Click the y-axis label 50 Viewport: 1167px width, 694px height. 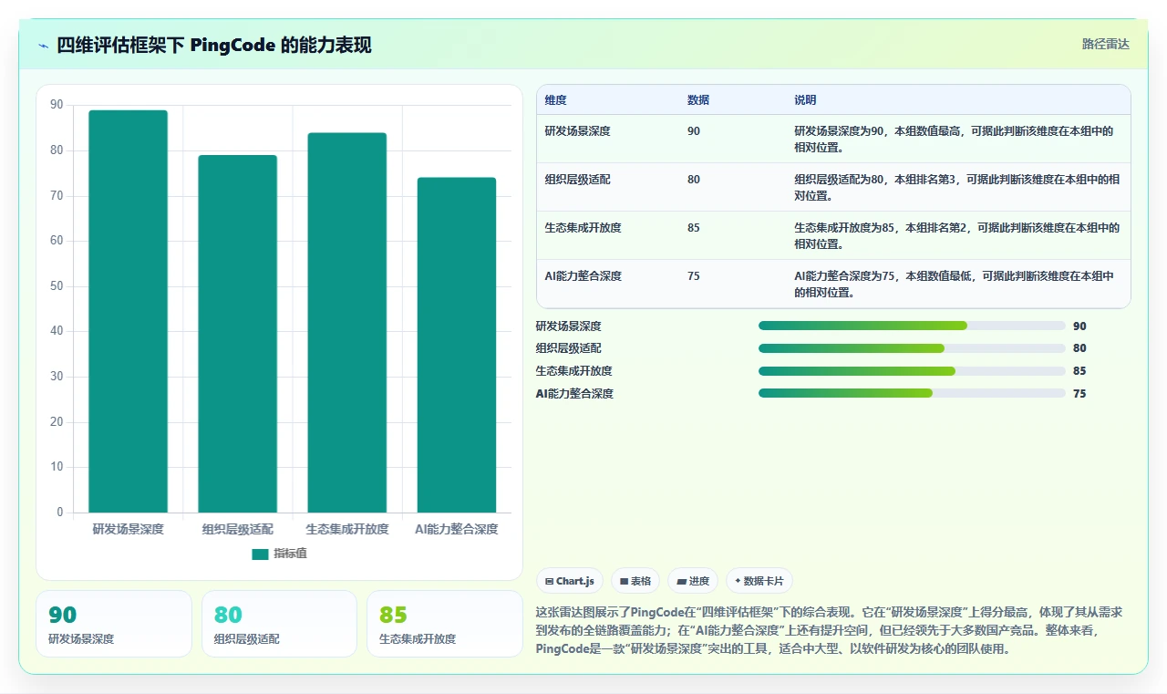click(x=57, y=286)
